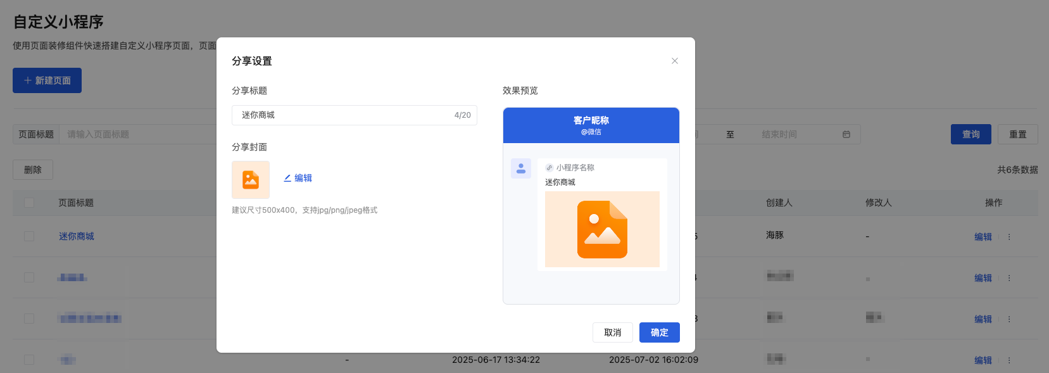Check the 迷你商城 row checkbox
This screenshot has width=1049, height=373.
coord(29,236)
